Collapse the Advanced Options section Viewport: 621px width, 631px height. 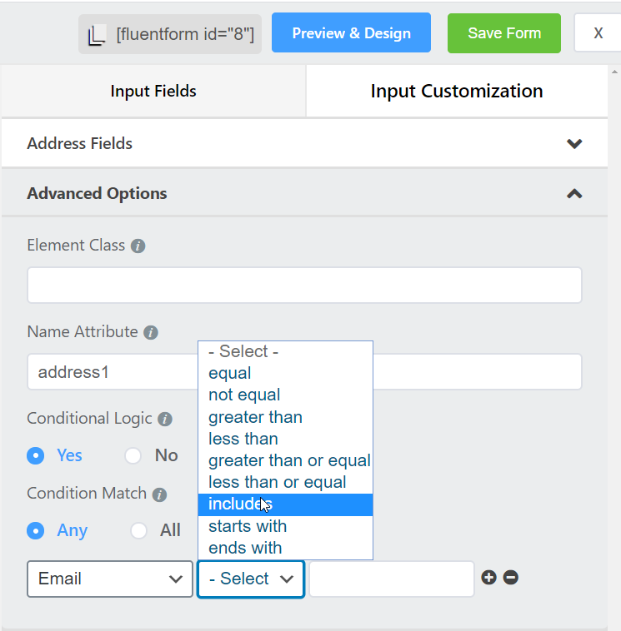pos(573,193)
